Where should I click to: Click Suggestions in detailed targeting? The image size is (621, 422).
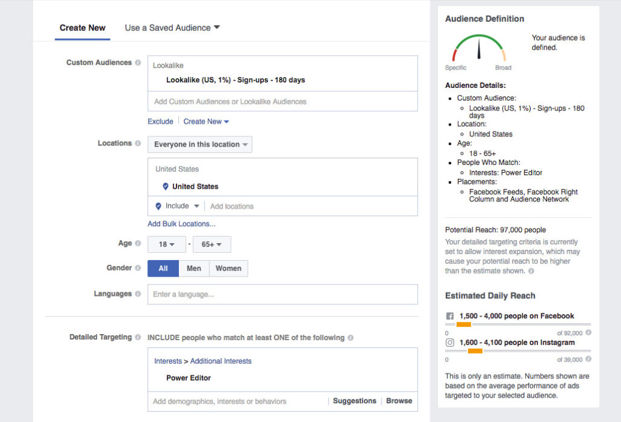(354, 401)
